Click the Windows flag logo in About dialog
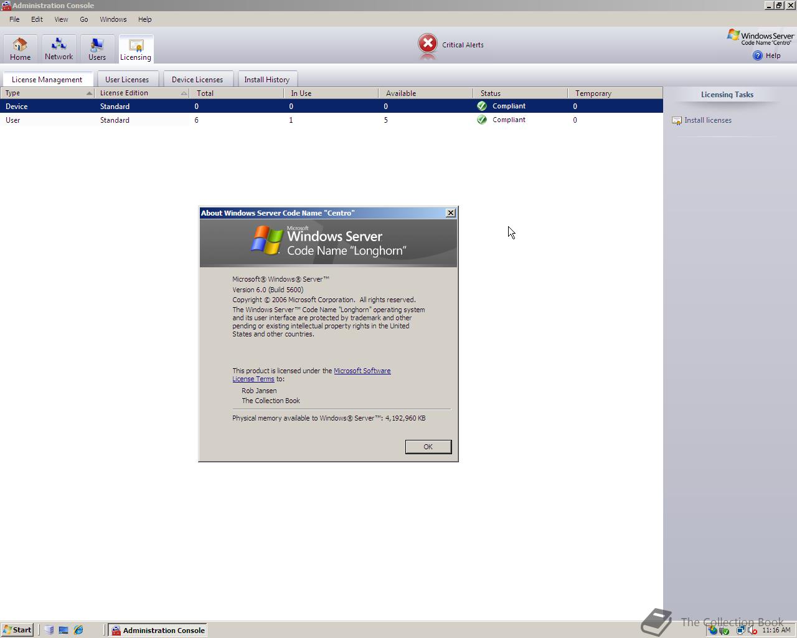 (267, 240)
